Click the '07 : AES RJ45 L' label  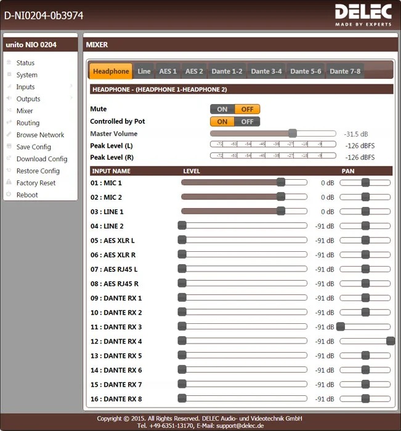114,270
